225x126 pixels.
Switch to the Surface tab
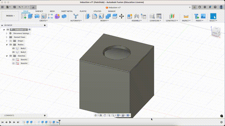coord(39,11)
